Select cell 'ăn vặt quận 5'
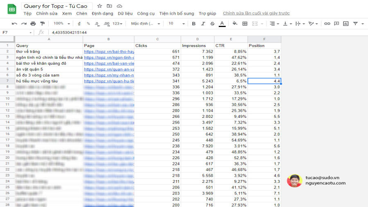 click(49, 69)
